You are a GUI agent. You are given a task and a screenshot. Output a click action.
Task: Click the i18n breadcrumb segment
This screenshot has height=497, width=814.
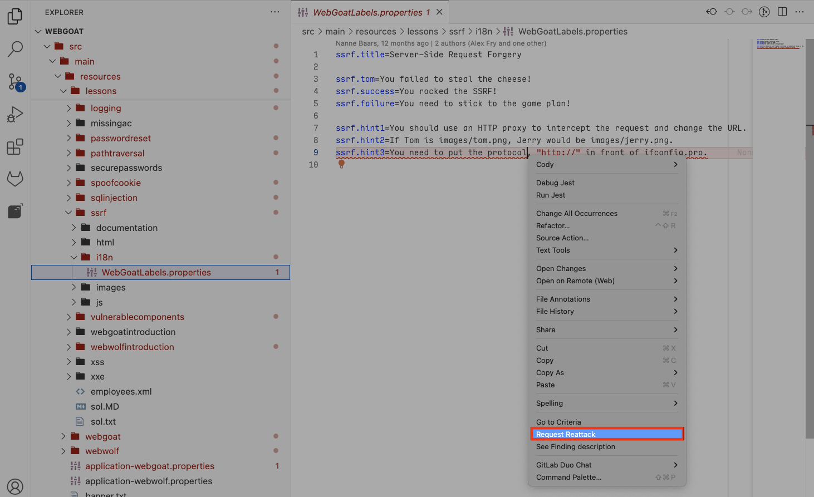coord(484,31)
